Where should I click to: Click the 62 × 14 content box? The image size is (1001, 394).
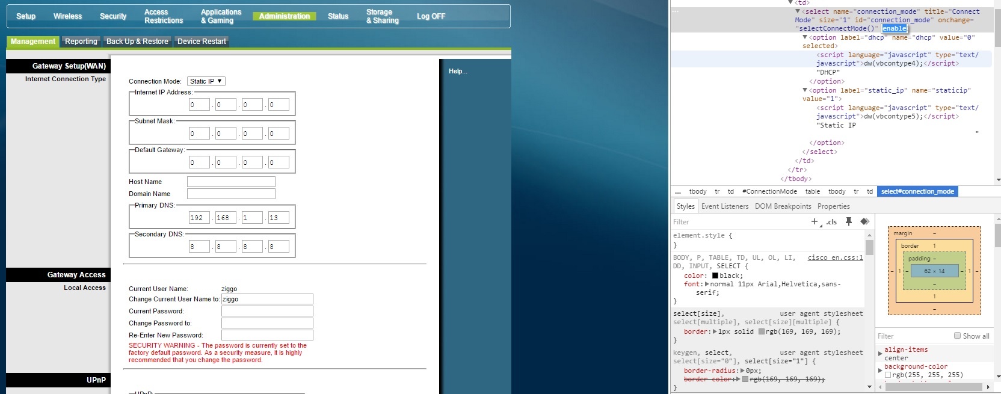tap(934, 271)
